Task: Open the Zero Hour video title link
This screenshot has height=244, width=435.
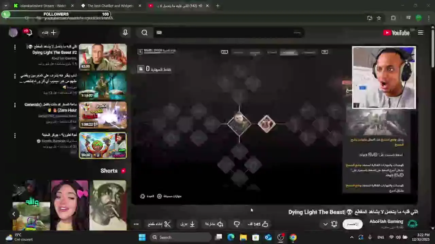Action: tap(51, 107)
